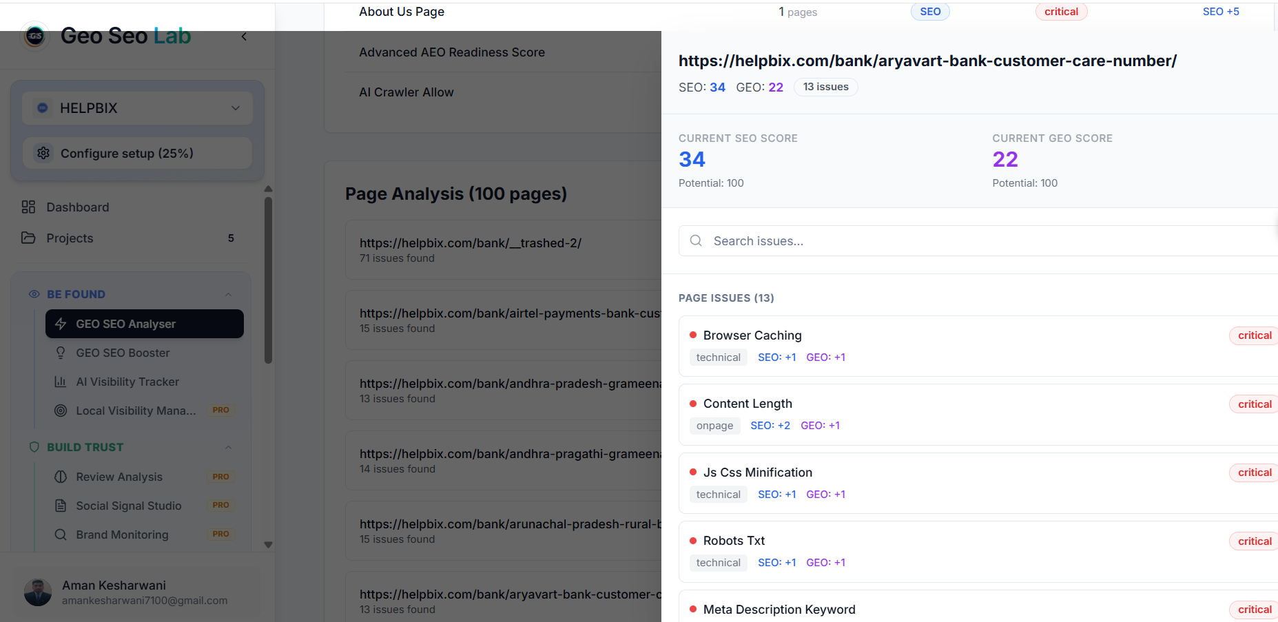Open the andhra-pragathi-grameena page row
The width and height of the screenshot is (1278, 622).
(x=503, y=460)
